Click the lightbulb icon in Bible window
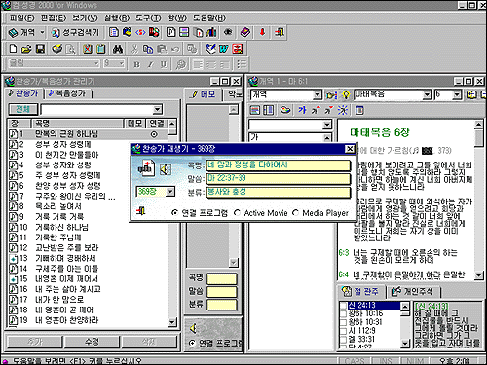The image size is (487, 365). 346,94
